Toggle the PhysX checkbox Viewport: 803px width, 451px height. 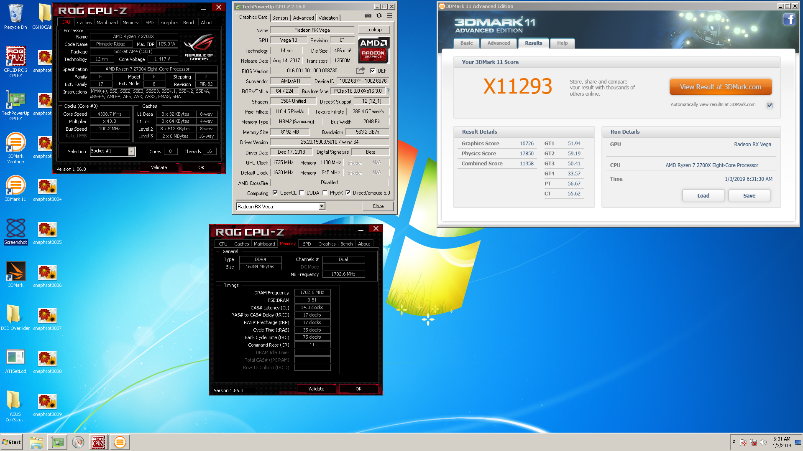pos(325,193)
